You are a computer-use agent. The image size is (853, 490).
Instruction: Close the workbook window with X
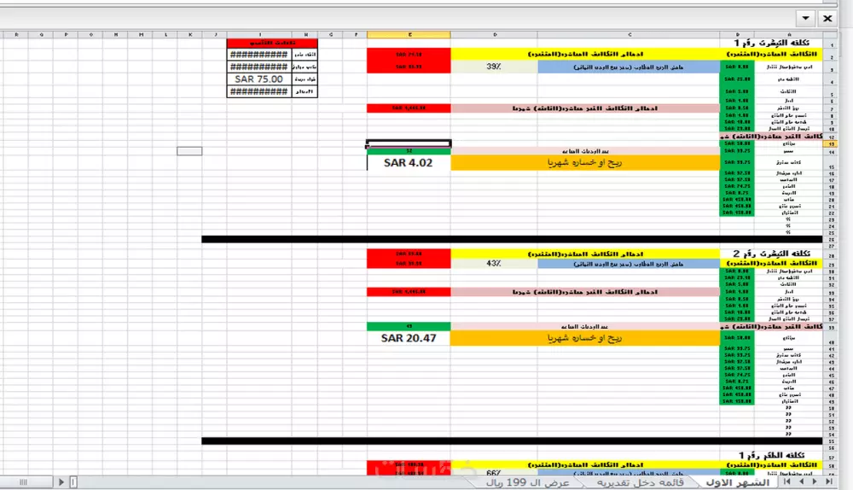pyautogui.click(x=827, y=18)
